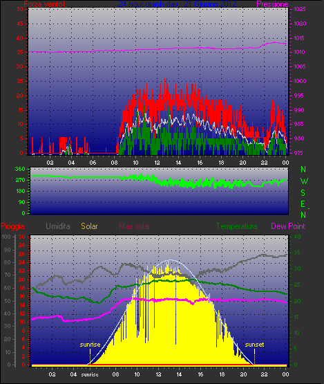The image size is (324, 384).
Task: Select the magenta 'Dew Point' legend label
Action: tap(288, 226)
